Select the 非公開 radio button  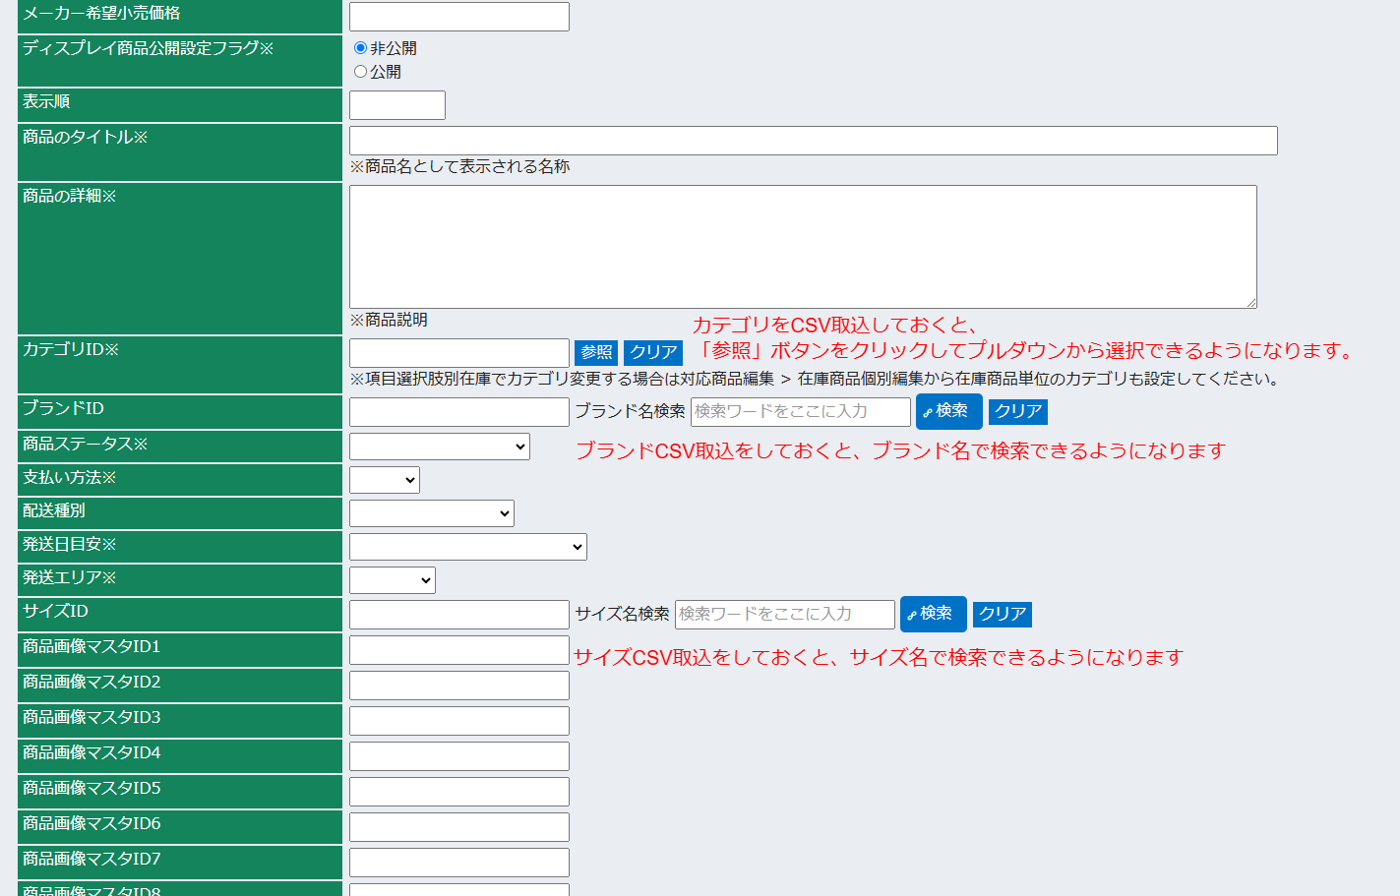click(x=360, y=48)
